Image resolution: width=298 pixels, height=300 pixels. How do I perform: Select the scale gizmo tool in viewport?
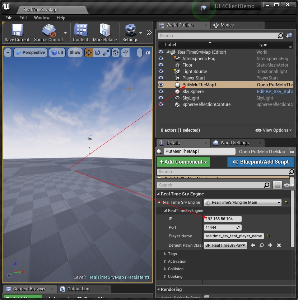pos(106,53)
